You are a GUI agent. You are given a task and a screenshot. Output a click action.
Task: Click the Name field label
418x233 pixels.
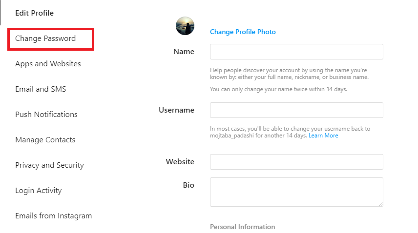[184, 52]
